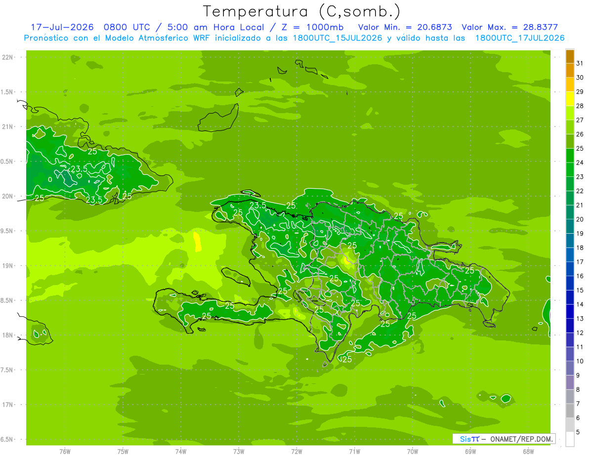
Task: Click the dark orange top segment of the color bar
Action: pyautogui.click(x=570, y=57)
